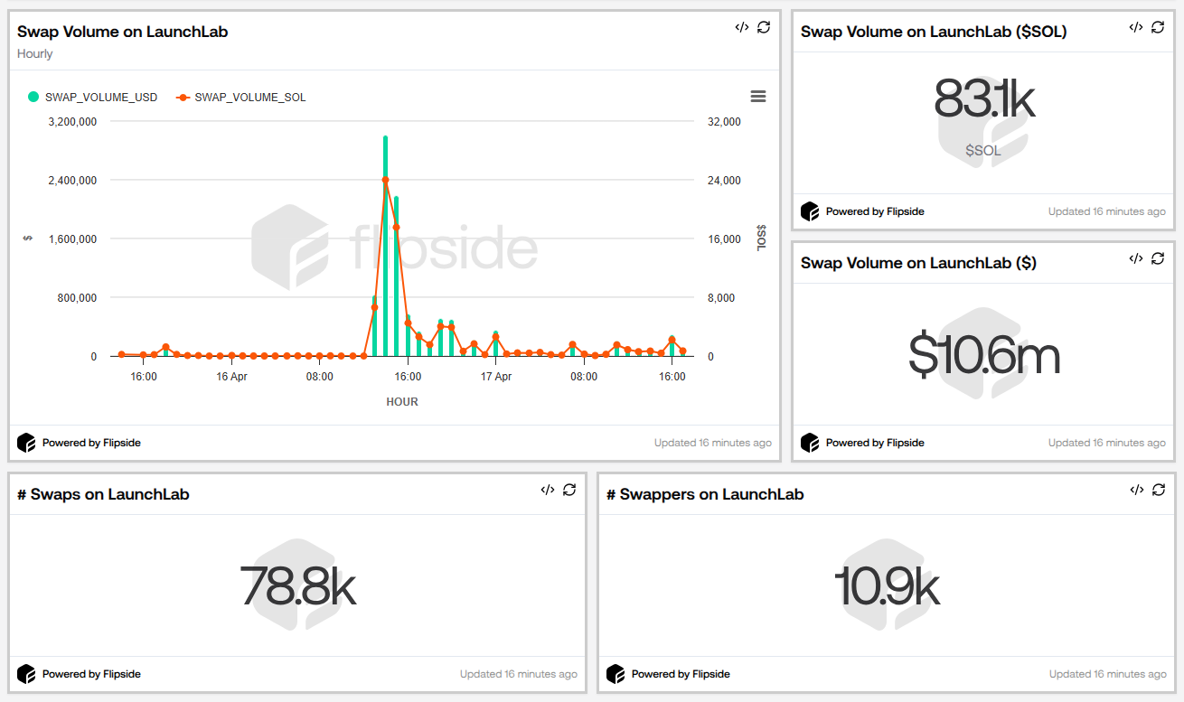1184x702 pixels.
Task: Open embed code for # Swaps card
Action: pos(547,490)
